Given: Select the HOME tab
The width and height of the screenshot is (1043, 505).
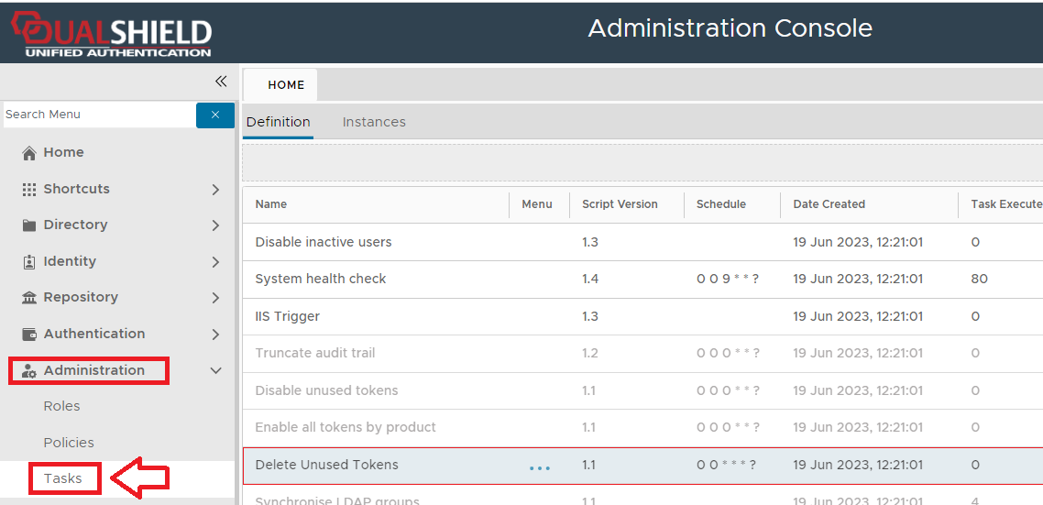Looking at the screenshot, I should click(x=286, y=85).
